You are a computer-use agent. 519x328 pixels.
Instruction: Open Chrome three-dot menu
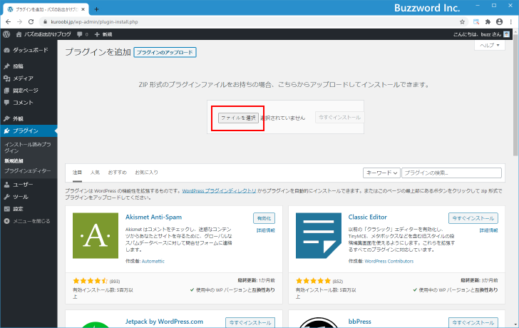pos(511,22)
